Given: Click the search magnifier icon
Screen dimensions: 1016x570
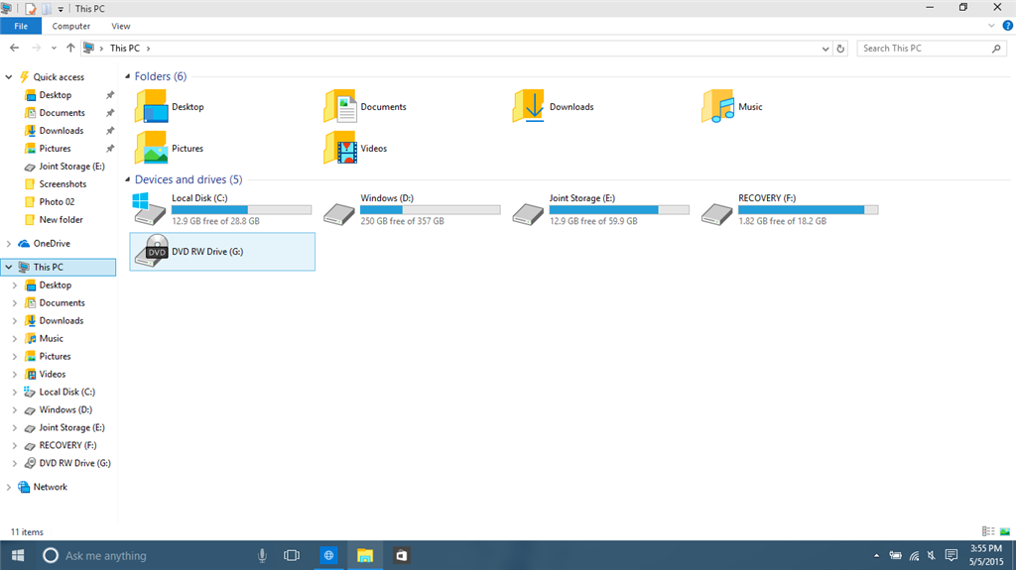Looking at the screenshot, I should coord(996,48).
